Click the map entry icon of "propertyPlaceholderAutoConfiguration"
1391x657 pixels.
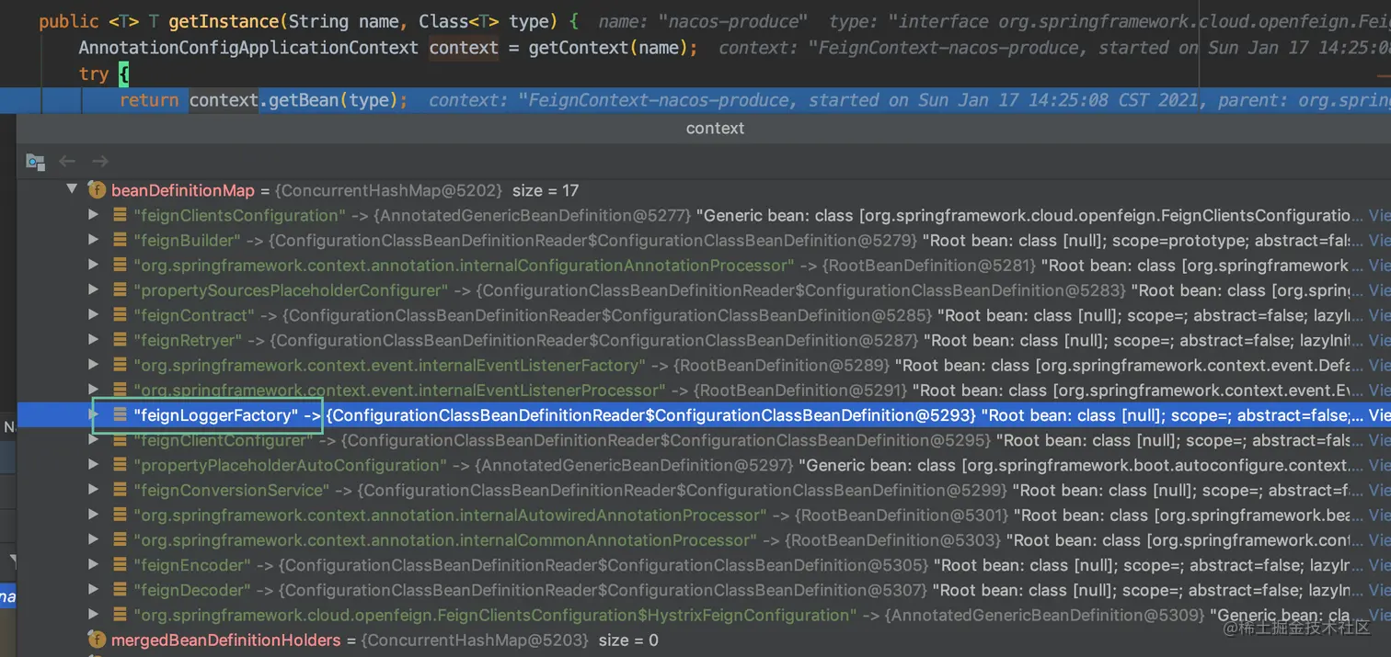point(120,465)
